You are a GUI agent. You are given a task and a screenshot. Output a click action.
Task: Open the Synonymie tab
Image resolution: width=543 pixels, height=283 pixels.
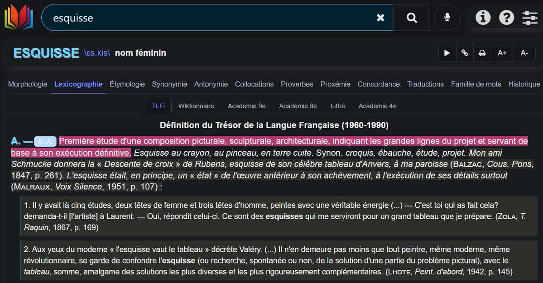click(x=169, y=84)
